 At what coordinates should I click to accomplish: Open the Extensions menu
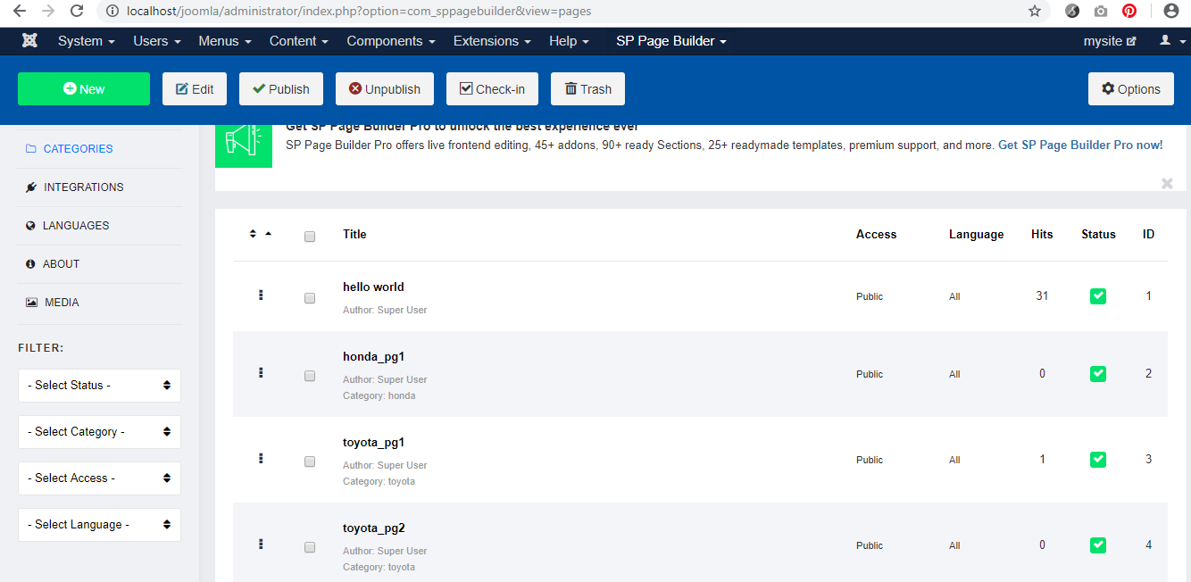492,41
